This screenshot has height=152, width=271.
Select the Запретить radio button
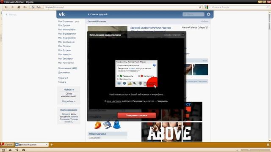tap(139, 76)
